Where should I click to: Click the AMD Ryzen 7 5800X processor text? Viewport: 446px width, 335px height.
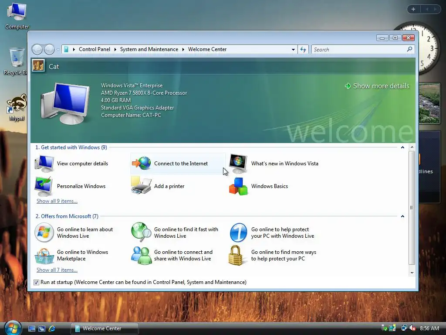(144, 93)
